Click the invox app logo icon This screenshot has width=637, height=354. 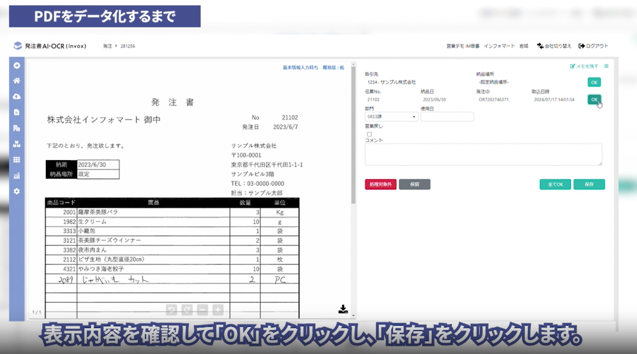pyautogui.click(x=17, y=46)
